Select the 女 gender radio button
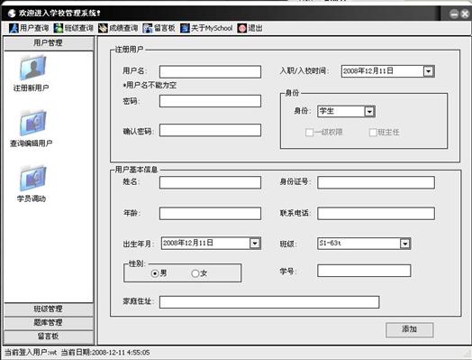The image size is (472, 360). coord(195,273)
